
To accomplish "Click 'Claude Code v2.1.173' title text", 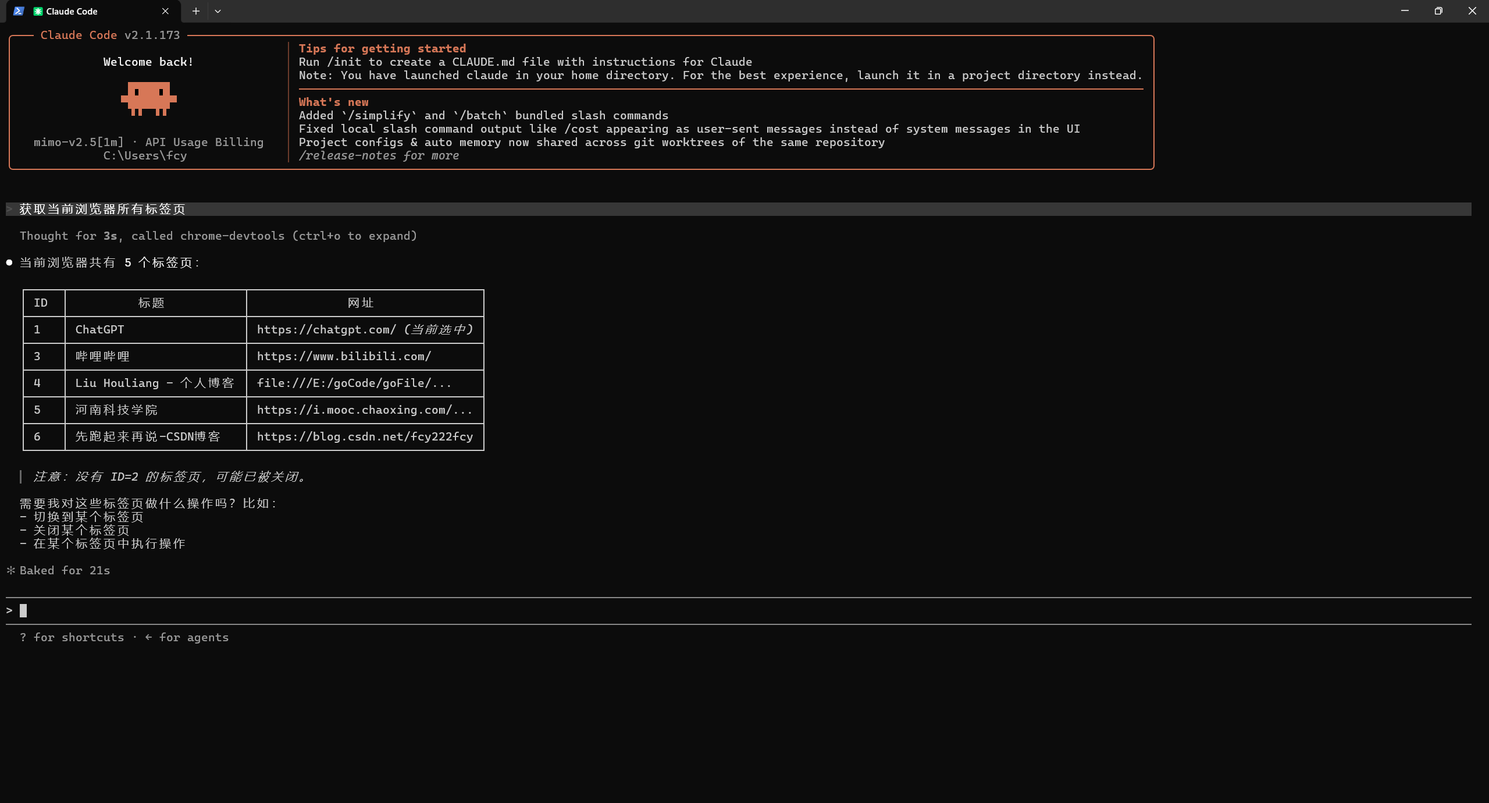I will (x=110, y=35).
